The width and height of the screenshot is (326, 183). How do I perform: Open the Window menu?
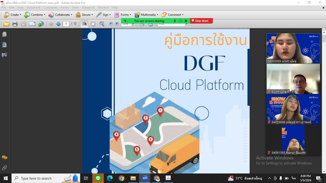(103, 8)
